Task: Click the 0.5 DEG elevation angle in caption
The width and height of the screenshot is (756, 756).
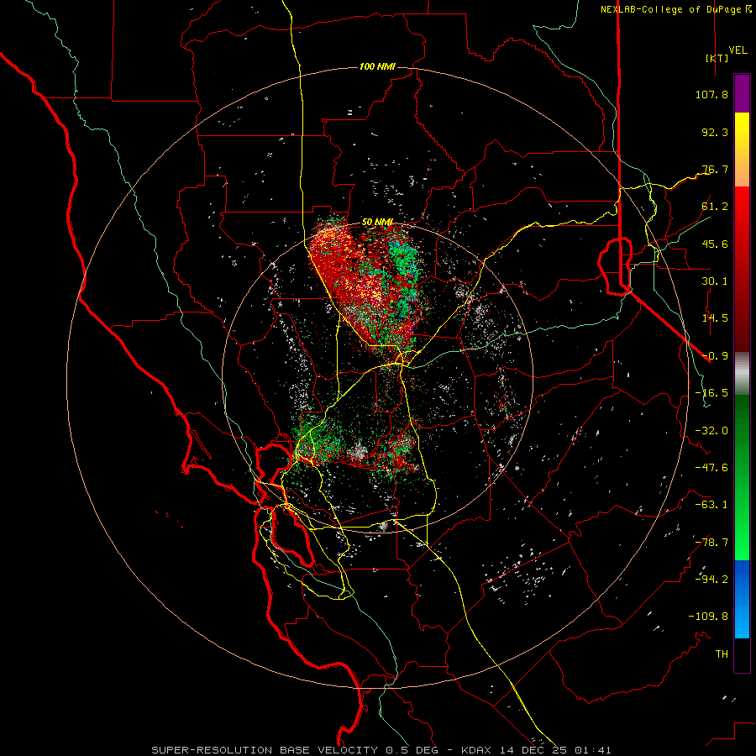Action: [416, 750]
